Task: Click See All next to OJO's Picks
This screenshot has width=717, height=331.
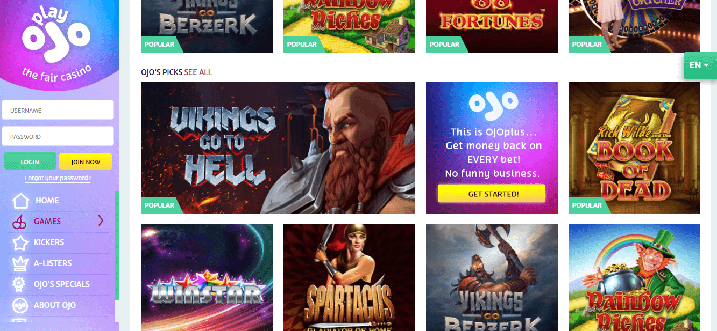Action: click(x=198, y=72)
